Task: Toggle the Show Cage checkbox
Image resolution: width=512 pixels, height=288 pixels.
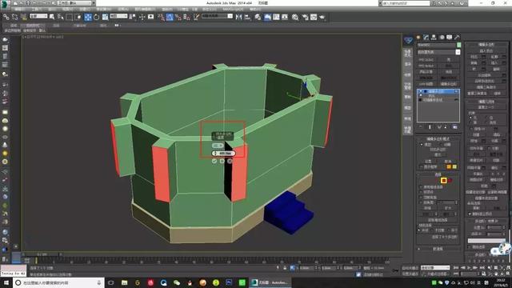Action: click(x=421, y=166)
